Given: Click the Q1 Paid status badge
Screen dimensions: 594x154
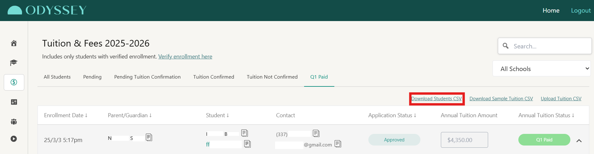Looking at the screenshot, I should point(544,140).
